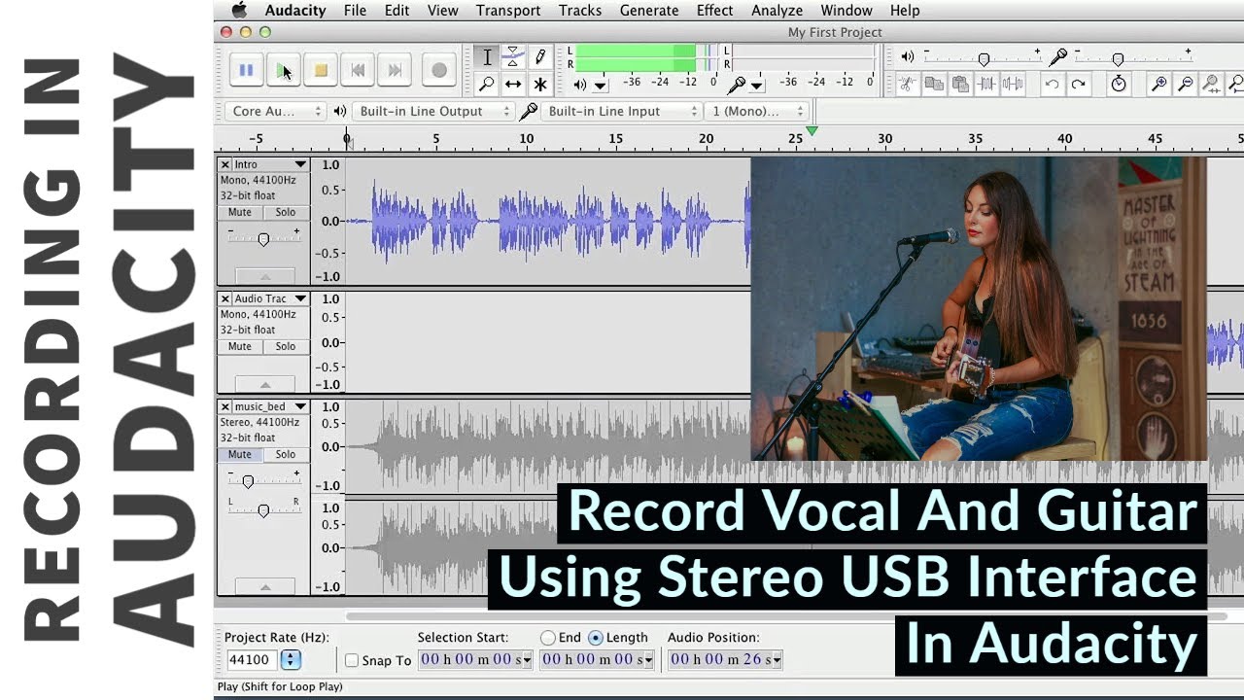Open the Apple menu
The width and height of the screenshot is (1244, 700).
239,11
